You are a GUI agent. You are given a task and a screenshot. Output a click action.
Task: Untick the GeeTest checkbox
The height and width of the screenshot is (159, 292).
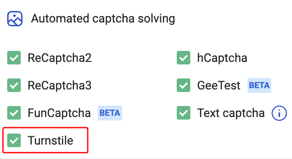coord(184,85)
